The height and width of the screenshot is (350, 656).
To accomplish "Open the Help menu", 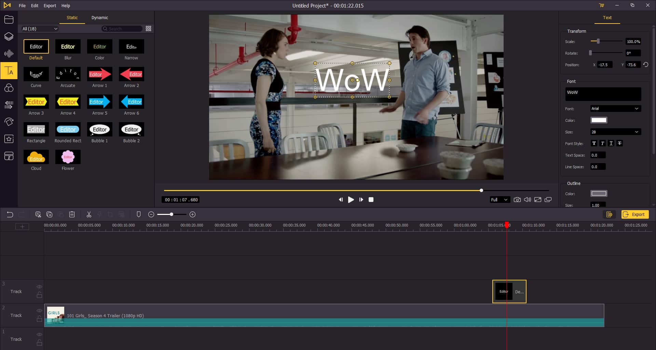I will tap(66, 5).
